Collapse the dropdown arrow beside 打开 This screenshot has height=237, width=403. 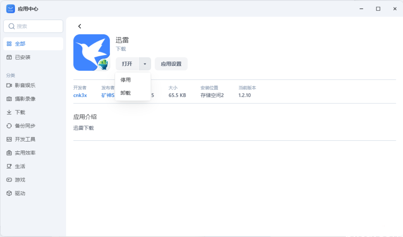tap(145, 64)
